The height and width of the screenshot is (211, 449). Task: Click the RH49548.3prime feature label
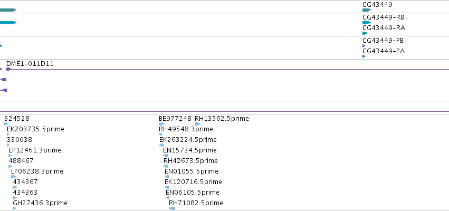[186, 129]
